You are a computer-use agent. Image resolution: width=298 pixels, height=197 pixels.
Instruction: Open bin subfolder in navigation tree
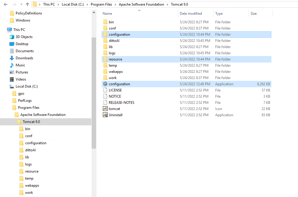click(x=27, y=129)
